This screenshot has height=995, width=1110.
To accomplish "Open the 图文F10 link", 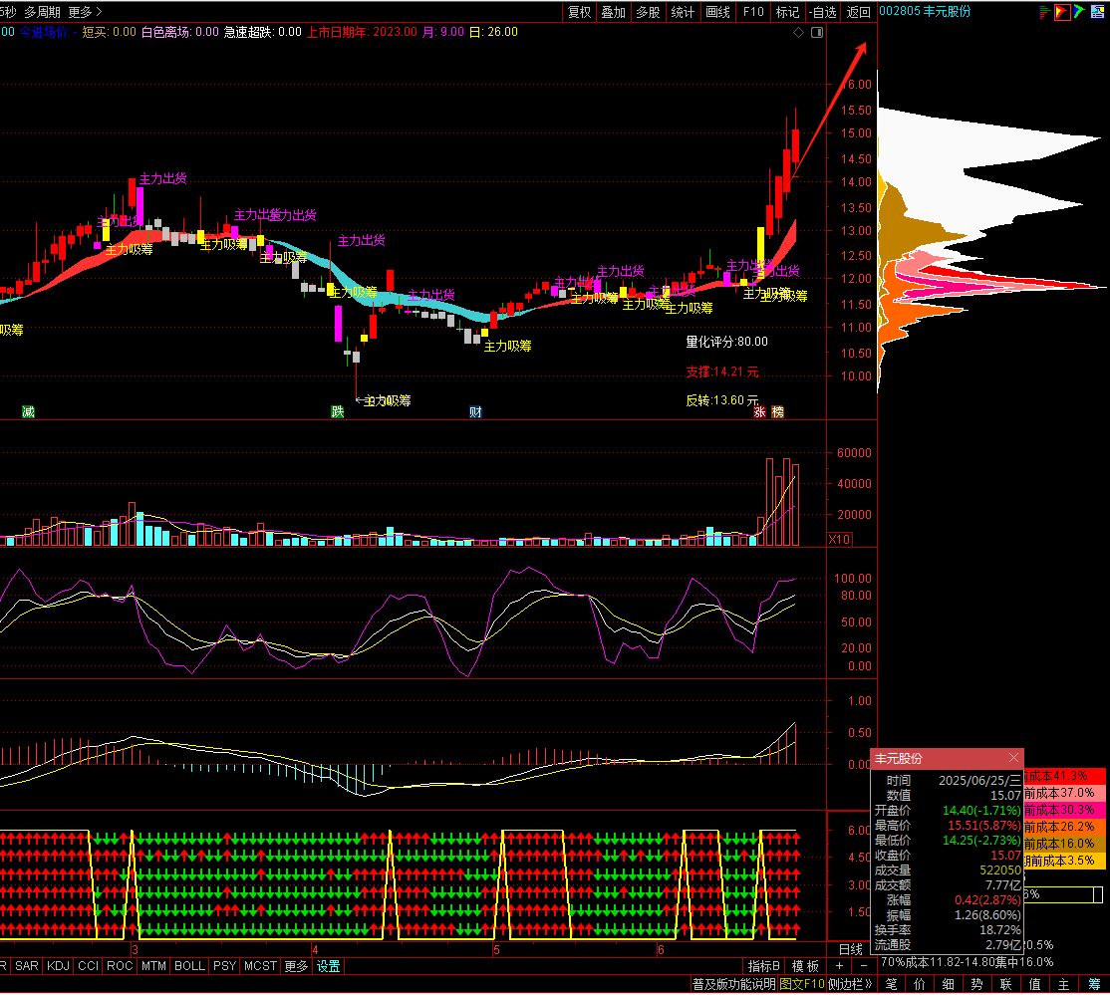I will tap(802, 984).
